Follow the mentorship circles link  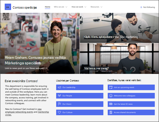pyautogui.click(x=43, y=112)
